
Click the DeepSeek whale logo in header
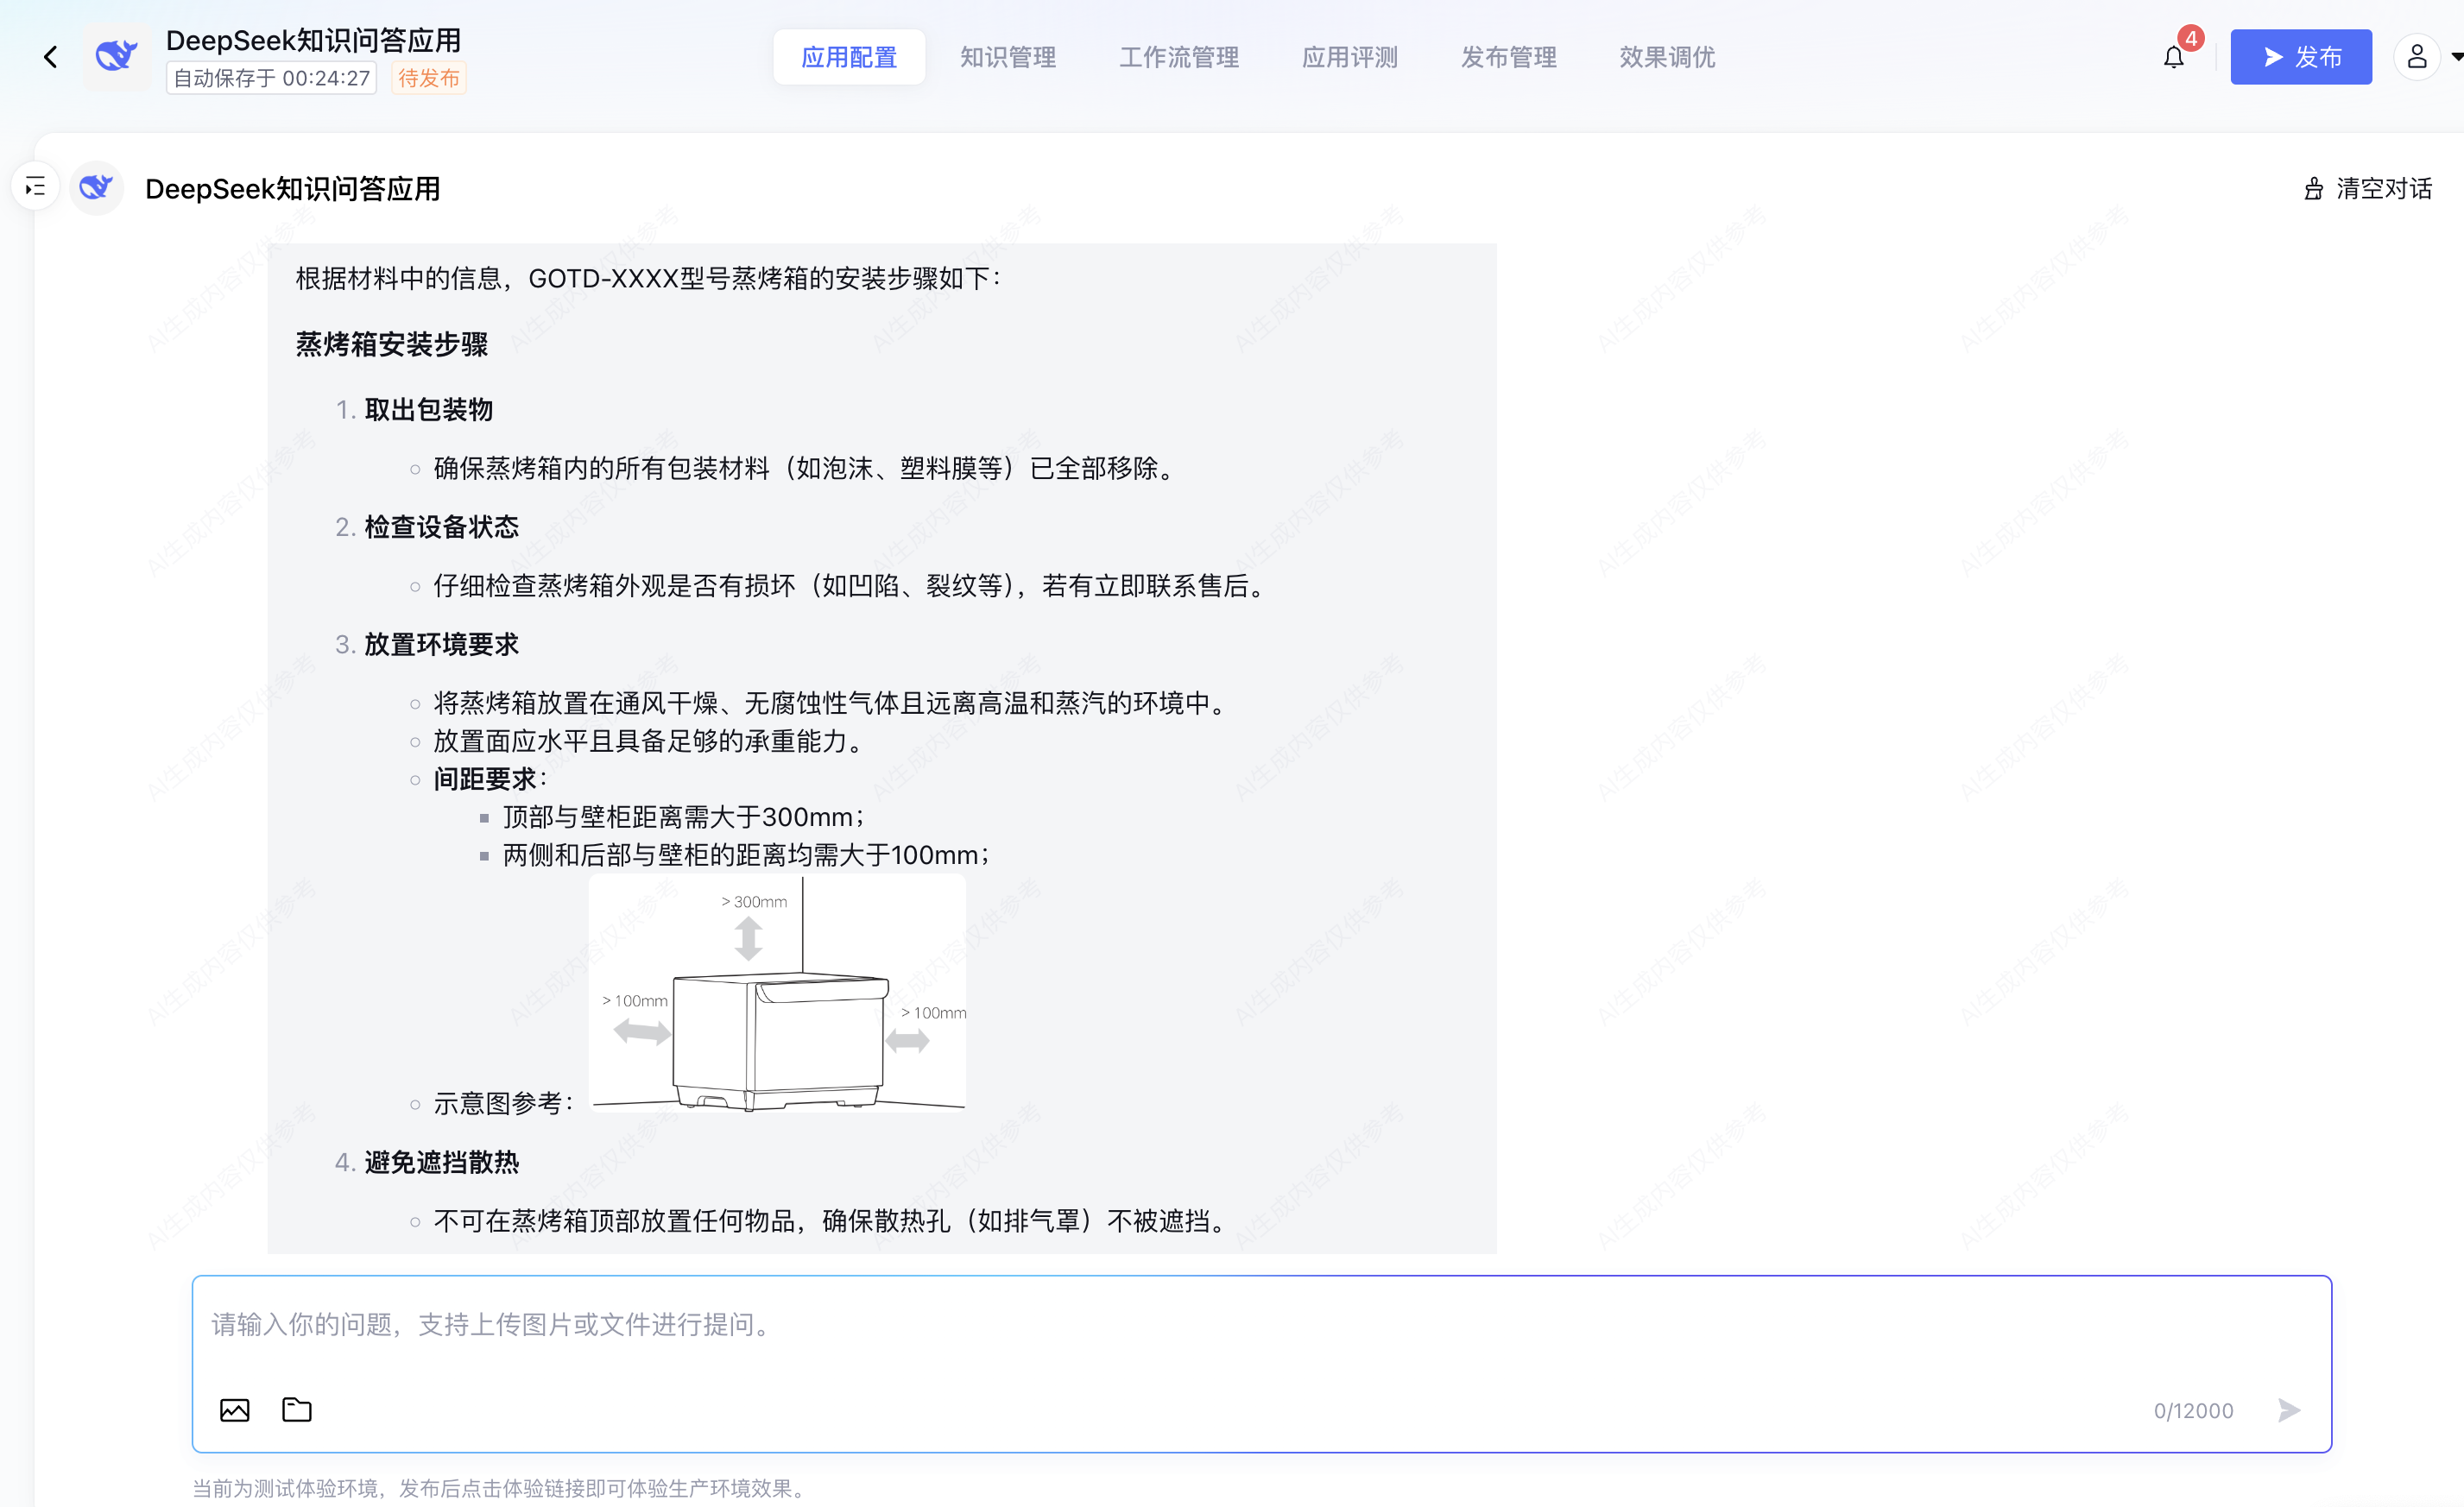tap(116, 57)
